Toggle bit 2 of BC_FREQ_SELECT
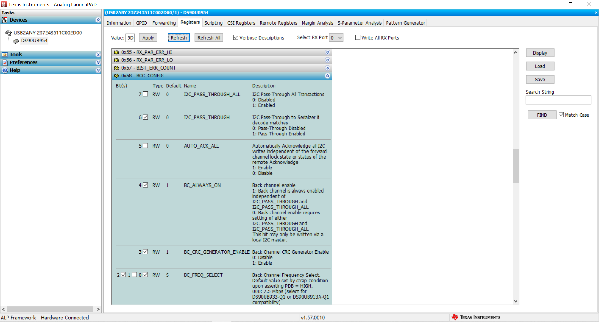 (x=124, y=275)
